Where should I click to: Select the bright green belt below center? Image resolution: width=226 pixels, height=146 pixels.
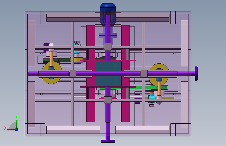click(134, 87)
